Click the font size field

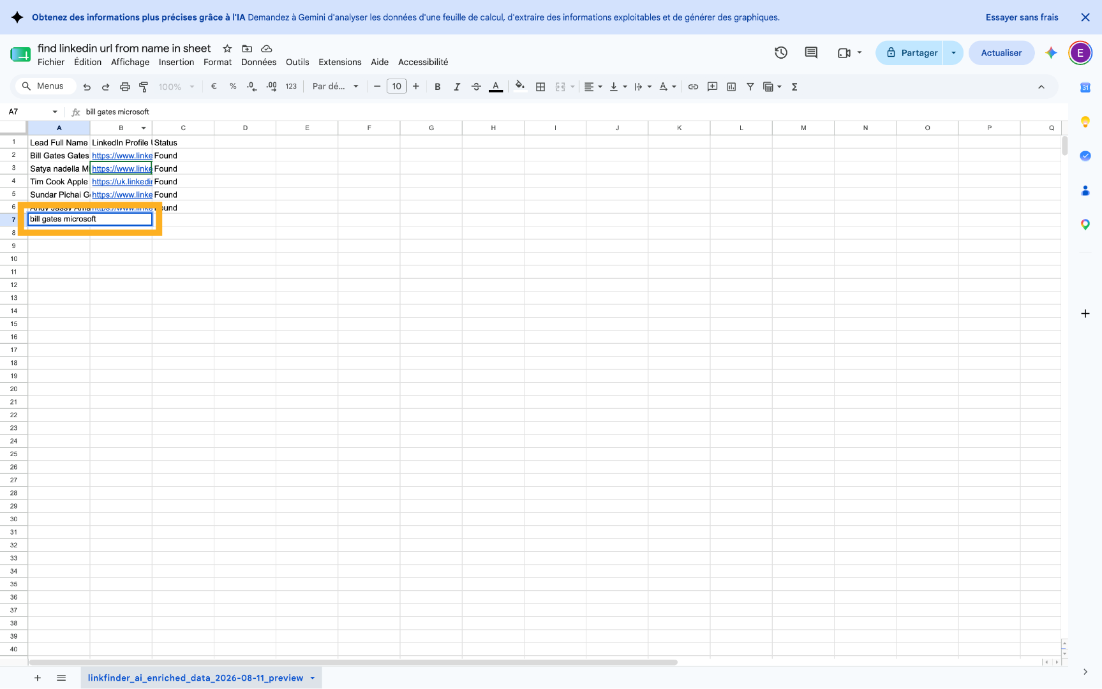tap(397, 87)
